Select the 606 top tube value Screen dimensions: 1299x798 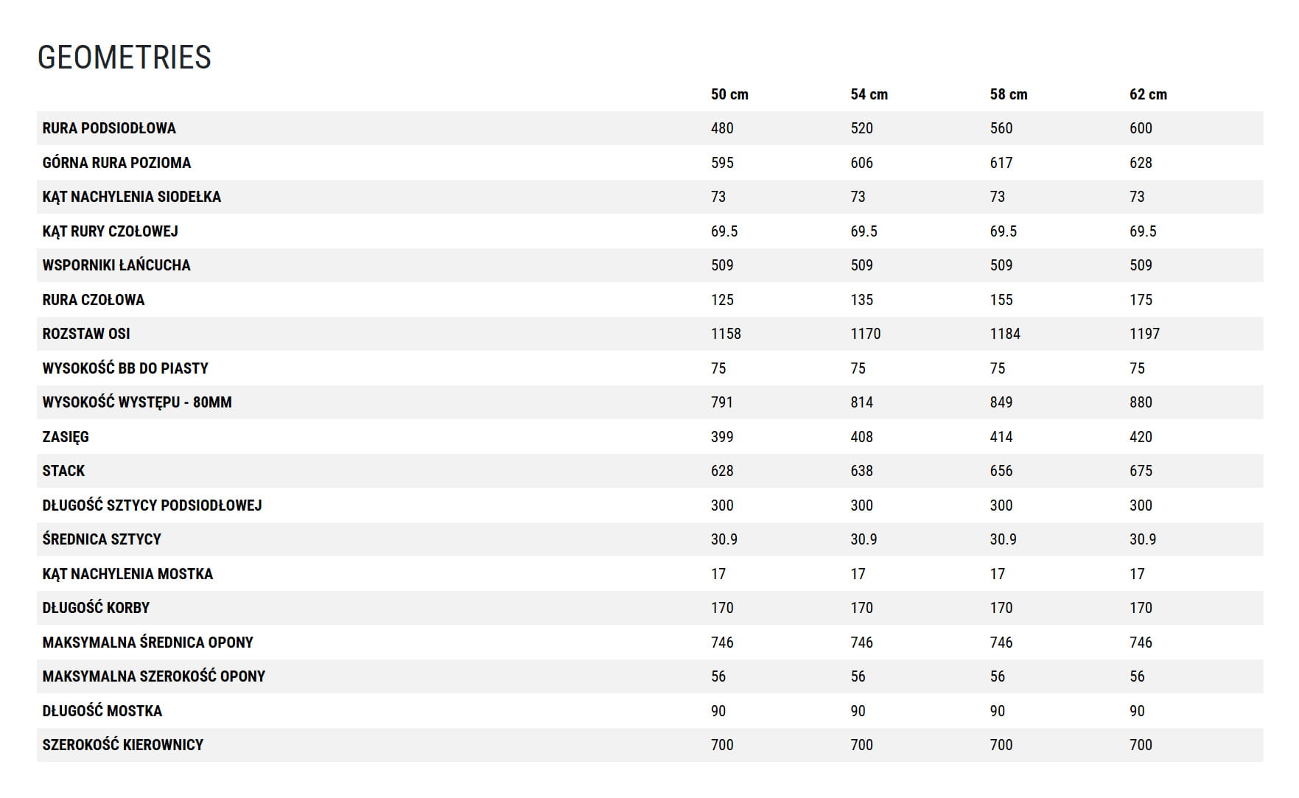pyautogui.click(x=861, y=163)
